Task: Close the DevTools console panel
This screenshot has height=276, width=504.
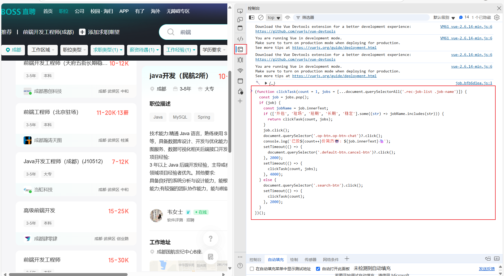Action: click(499, 8)
